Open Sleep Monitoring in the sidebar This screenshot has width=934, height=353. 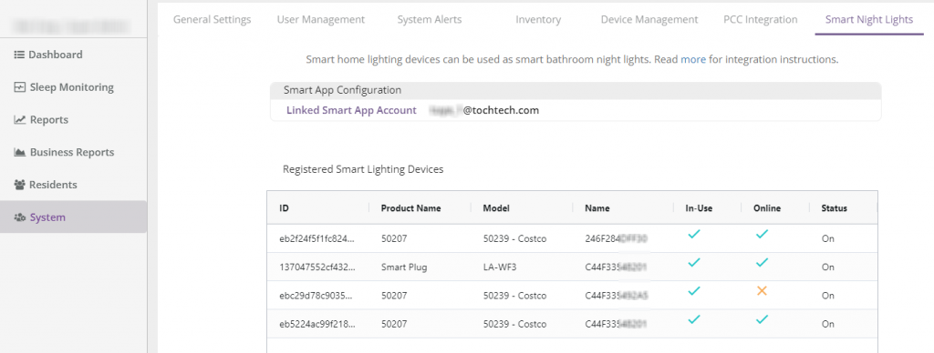point(71,87)
